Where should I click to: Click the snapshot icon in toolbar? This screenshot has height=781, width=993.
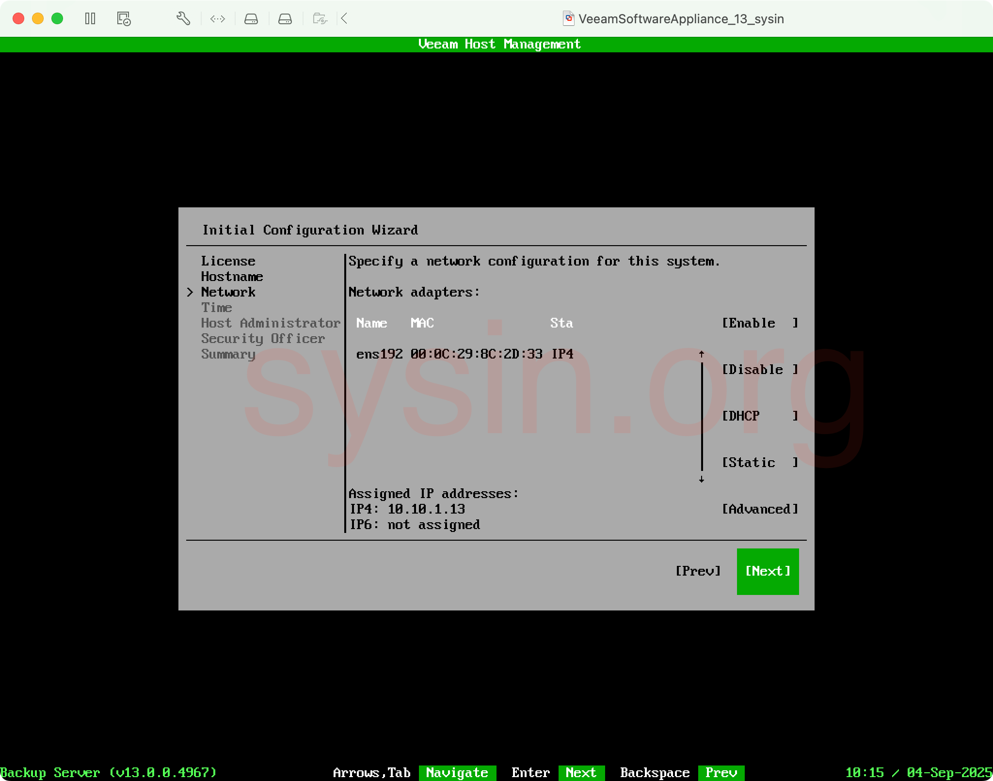(124, 19)
